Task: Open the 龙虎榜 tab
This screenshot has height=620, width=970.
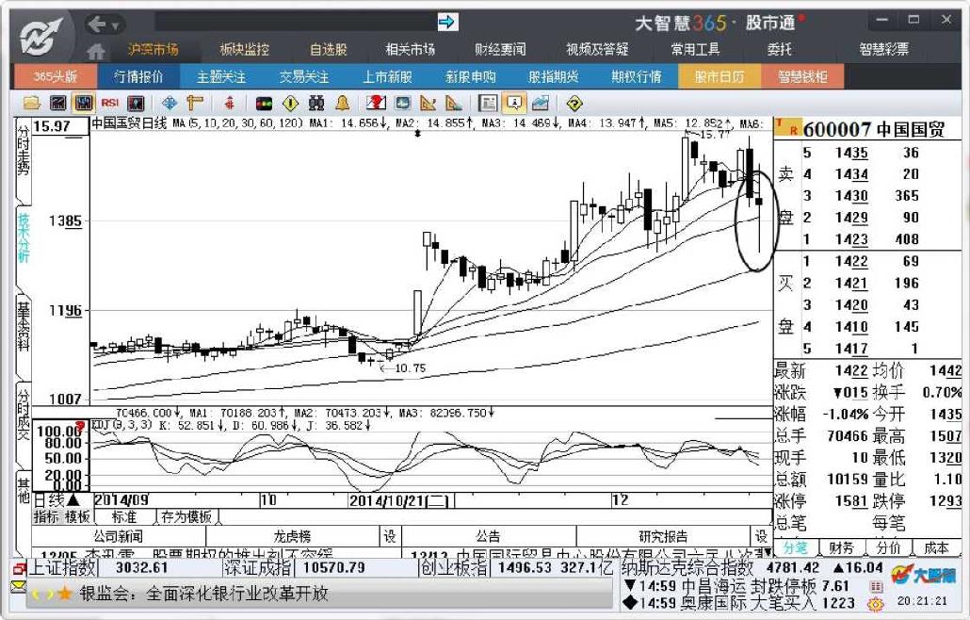Action: pos(293,536)
